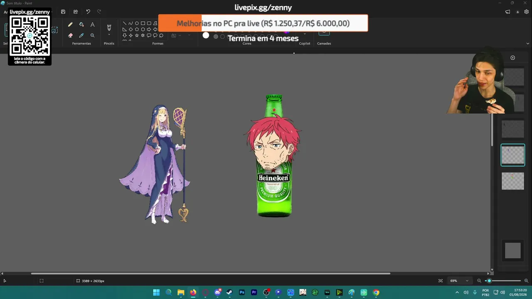
Task: Click the primary white color circle
Action: [x=206, y=35]
